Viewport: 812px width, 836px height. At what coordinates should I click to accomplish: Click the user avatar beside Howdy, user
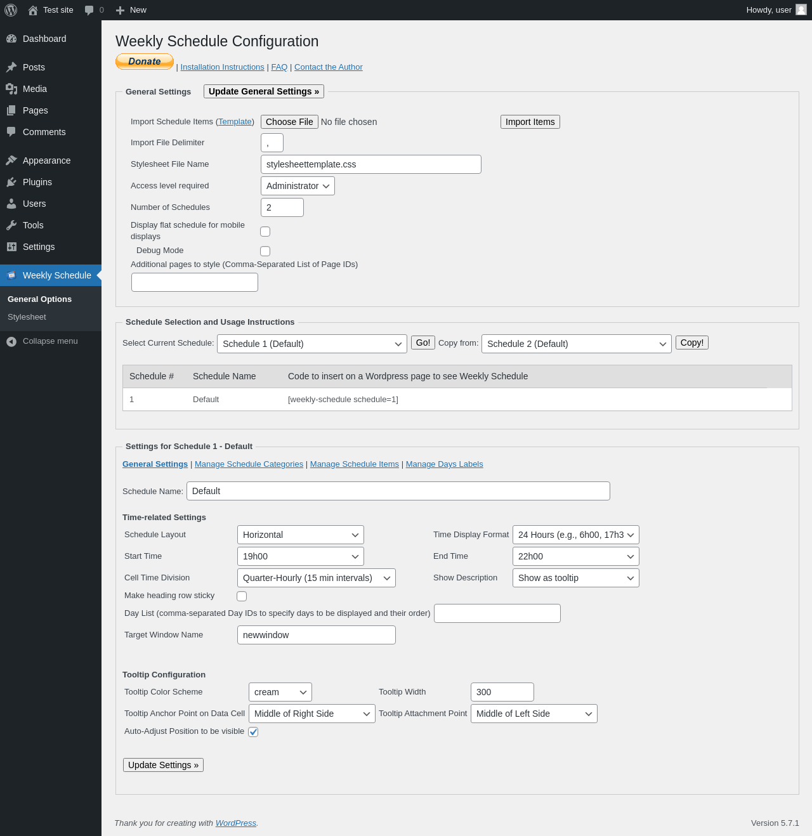(x=801, y=10)
